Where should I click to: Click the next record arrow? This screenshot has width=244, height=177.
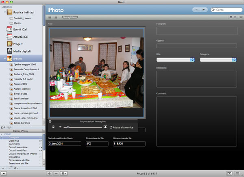pos(204,9)
